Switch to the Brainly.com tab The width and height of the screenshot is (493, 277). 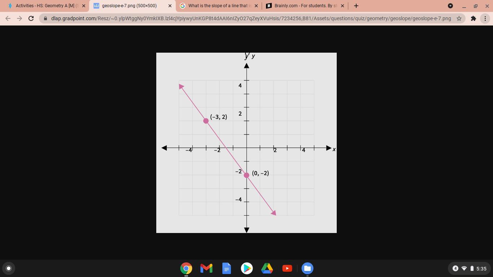tap(305, 6)
